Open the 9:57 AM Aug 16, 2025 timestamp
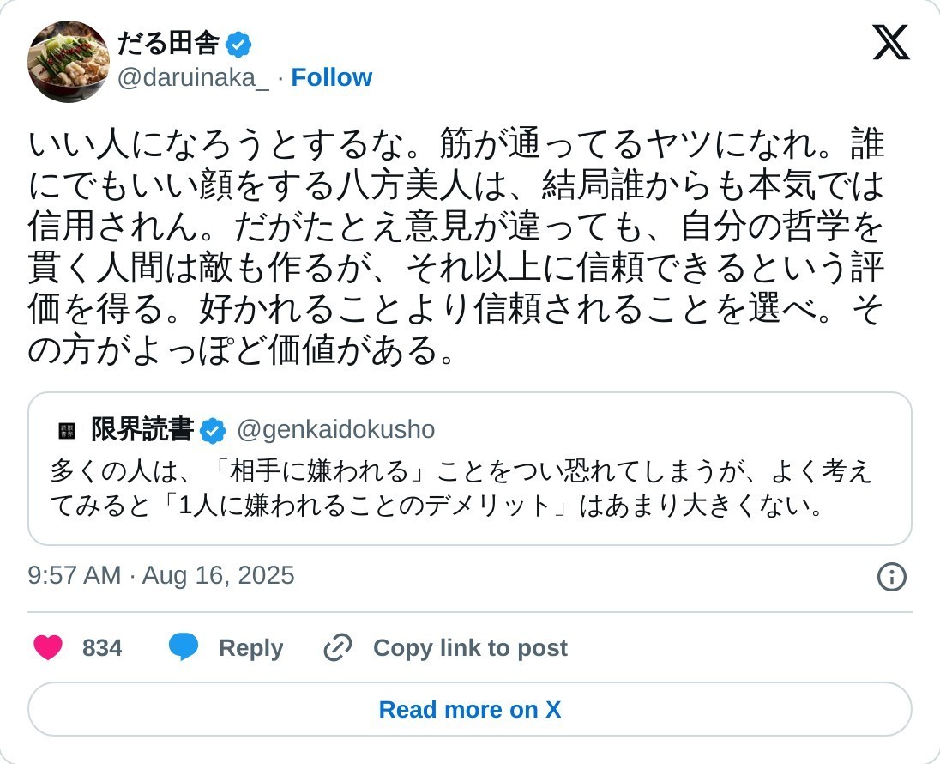Viewport: 940px width, 764px height. (x=161, y=575)
